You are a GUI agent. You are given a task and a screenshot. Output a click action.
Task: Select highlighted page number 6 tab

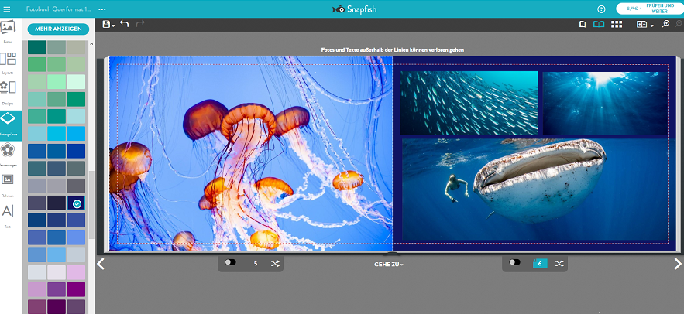(x=540, y=264)
